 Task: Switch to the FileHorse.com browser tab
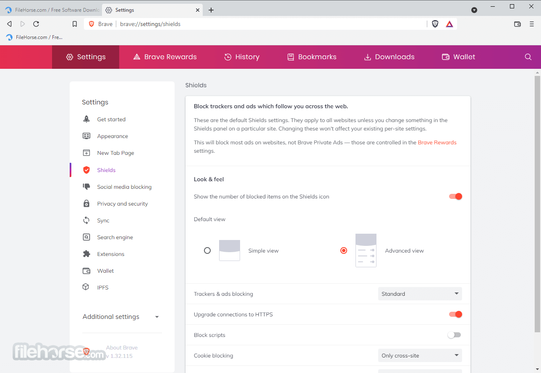pos(52,10)
